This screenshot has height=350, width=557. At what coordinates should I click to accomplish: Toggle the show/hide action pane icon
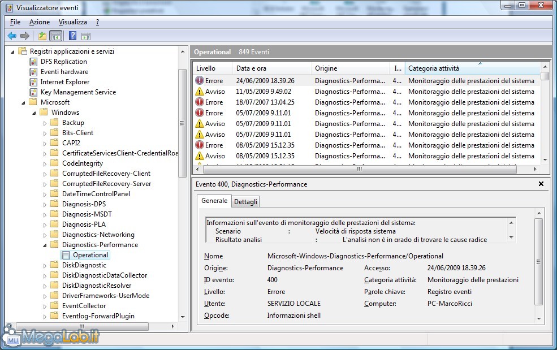(x=86, y=36)
